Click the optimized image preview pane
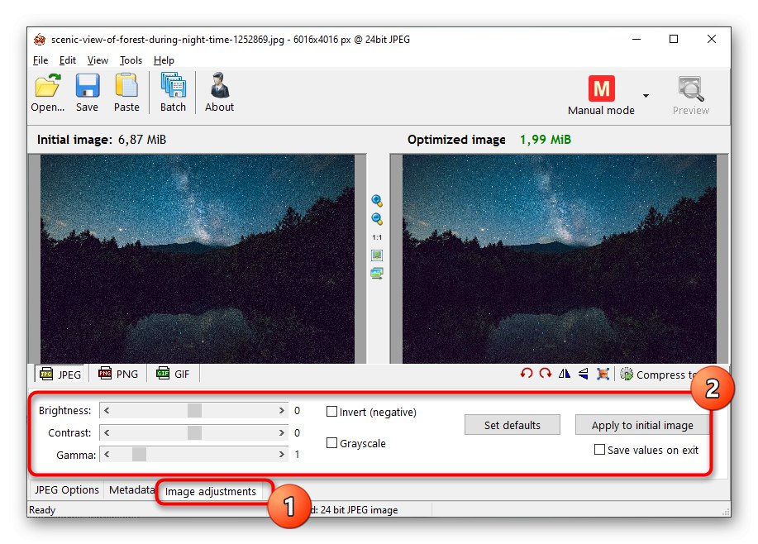The height and width of the screenshot is (544, 758). [560, 259]
